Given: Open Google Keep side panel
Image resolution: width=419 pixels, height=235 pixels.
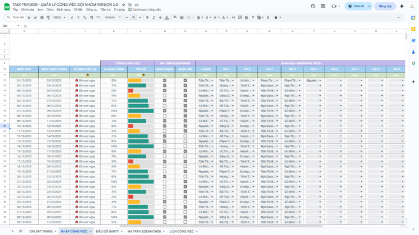Looking at the screenshot, I should click(x=413, y=29).
